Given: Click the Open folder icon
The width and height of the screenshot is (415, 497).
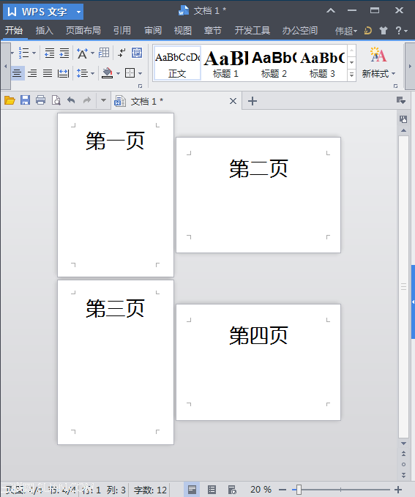Looking at the screenshot, I should (10, 100).
